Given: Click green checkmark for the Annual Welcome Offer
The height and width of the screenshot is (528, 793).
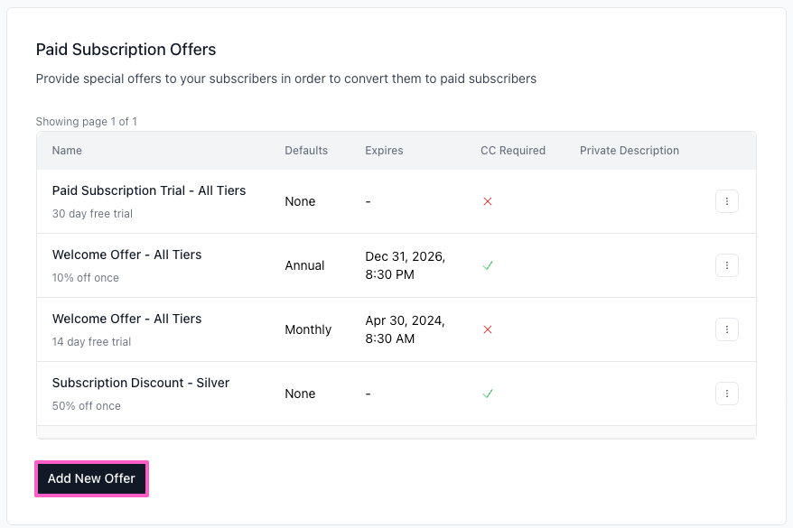Looking at the screenshot, I should 488,265.
